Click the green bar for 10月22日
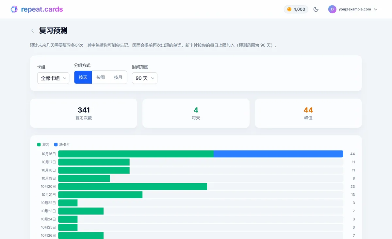 (x=68, y=203)
